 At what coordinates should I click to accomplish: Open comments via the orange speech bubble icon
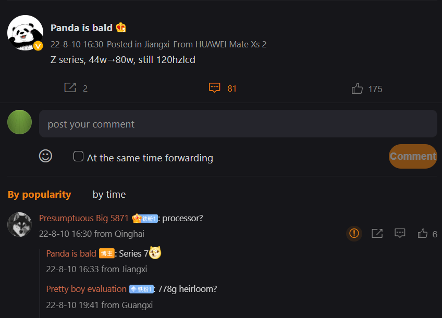[x=214, y=88]
